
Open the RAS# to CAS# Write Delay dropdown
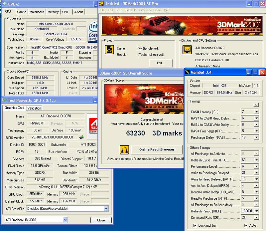click(256, 124)
